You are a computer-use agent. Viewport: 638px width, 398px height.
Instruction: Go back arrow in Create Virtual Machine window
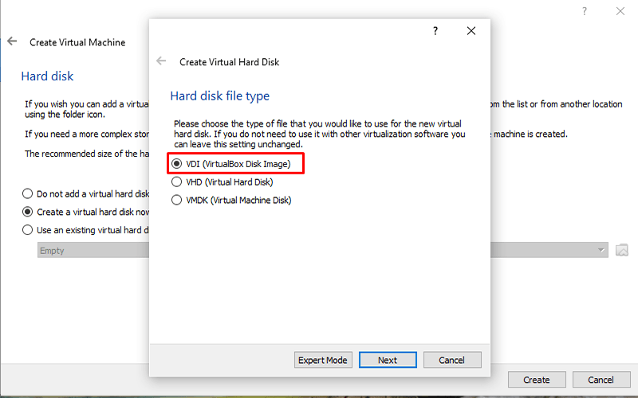(12, 41)
